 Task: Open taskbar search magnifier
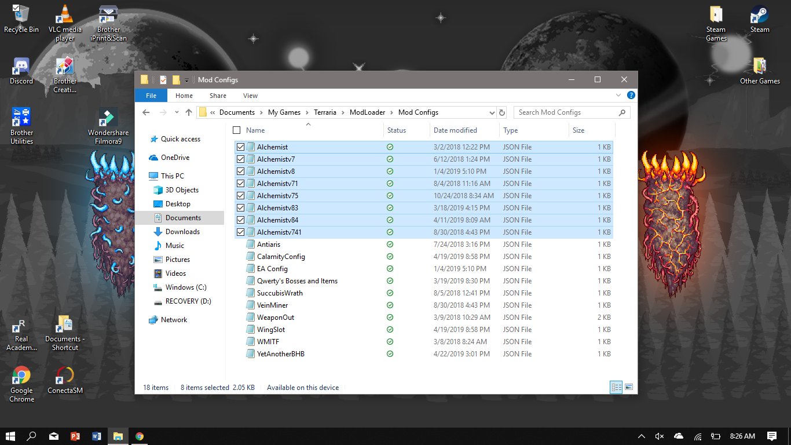tap(32, 436)
